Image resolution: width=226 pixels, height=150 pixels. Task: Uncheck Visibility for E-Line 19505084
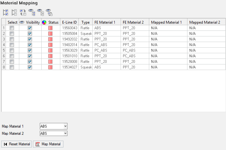point(30,34)
